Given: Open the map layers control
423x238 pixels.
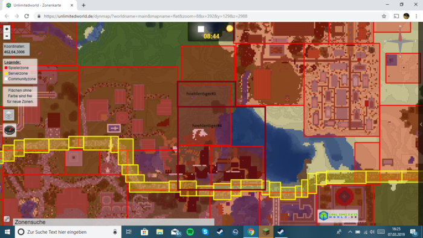Looking at the screenshot, I should point(8,115).
